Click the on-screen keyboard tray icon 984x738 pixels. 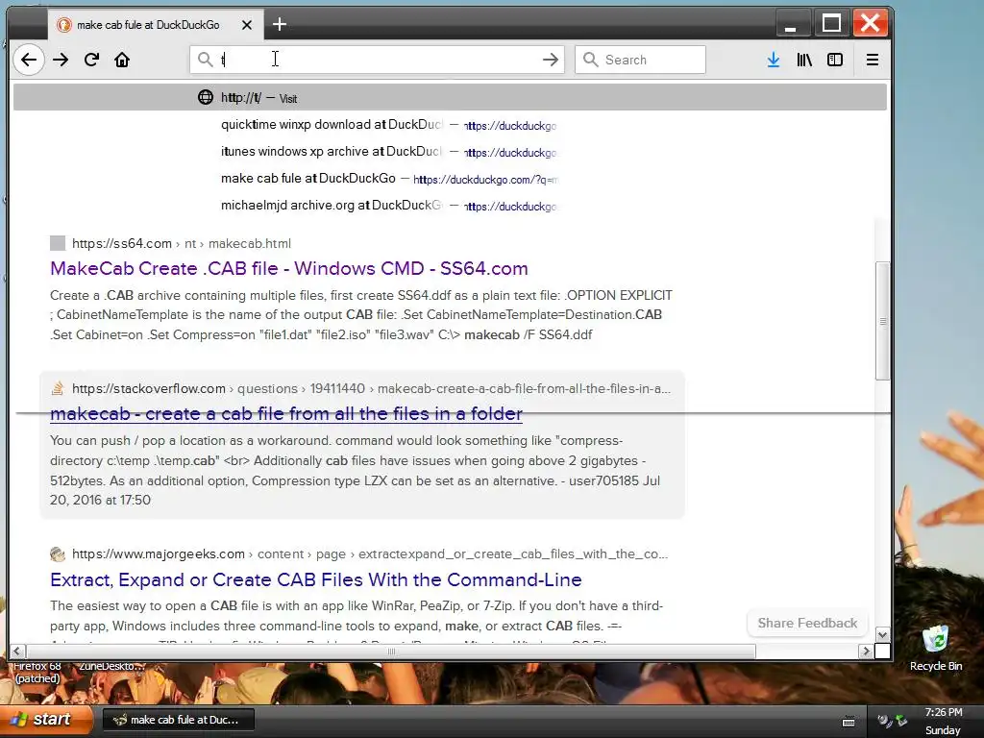[x=849, y=722]
